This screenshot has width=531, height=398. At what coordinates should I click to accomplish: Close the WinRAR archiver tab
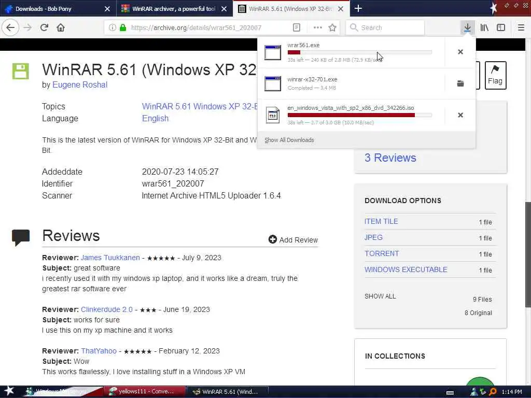(x=224, y=9)
